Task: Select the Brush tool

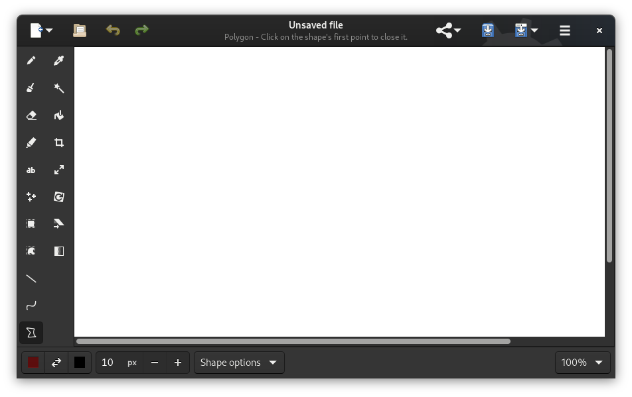Action: coord(31,88)
